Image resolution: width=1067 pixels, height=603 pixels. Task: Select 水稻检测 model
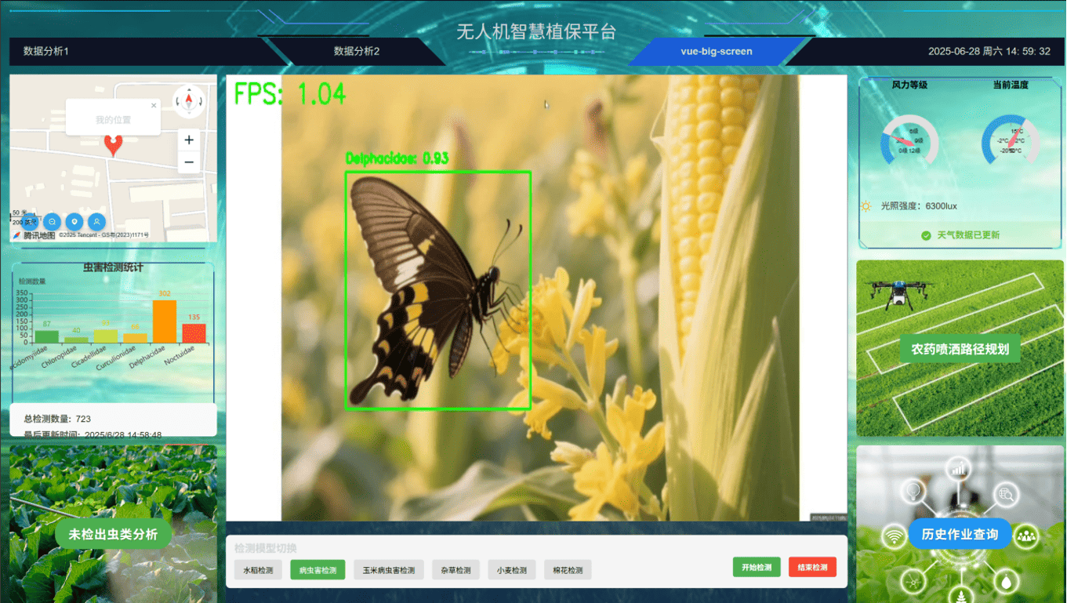[x=258, y=570]
